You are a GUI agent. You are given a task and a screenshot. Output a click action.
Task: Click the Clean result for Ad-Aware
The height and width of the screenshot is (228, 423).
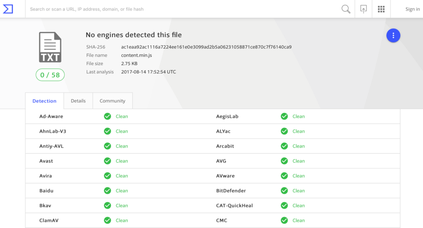[x=122, y=116]
